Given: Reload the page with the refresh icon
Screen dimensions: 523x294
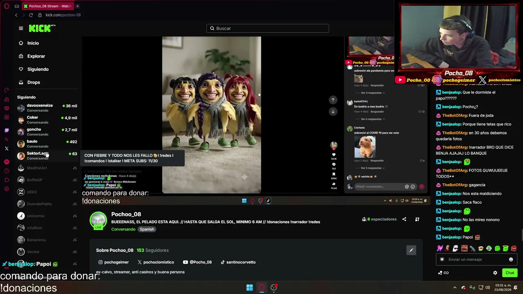Looking at the screenshot, I should (31, 15).
